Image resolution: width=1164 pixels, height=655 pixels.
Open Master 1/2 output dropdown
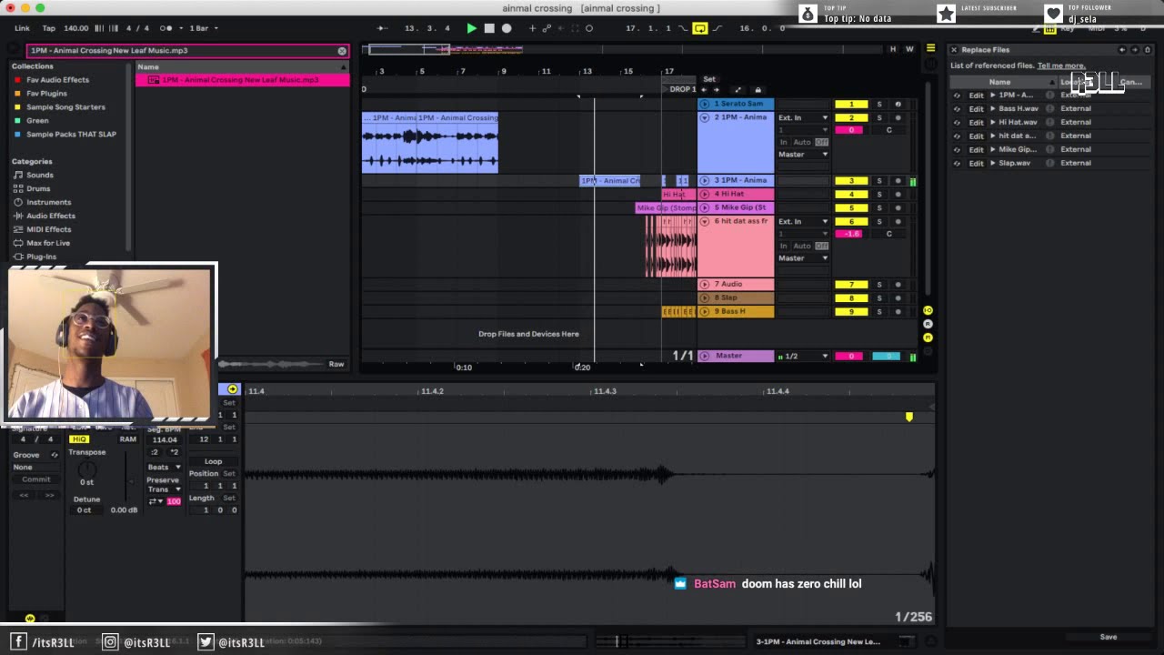805,356
